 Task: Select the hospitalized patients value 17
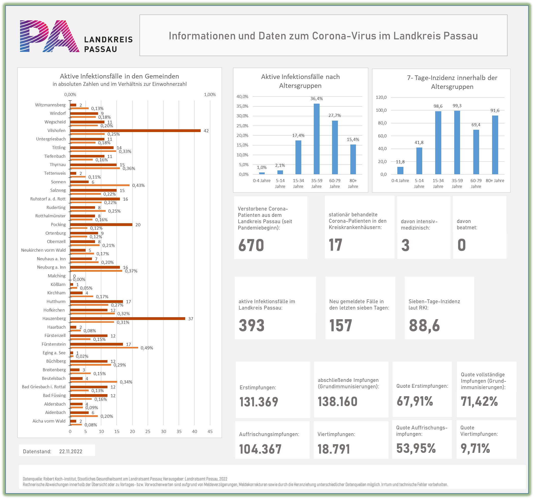336,245
